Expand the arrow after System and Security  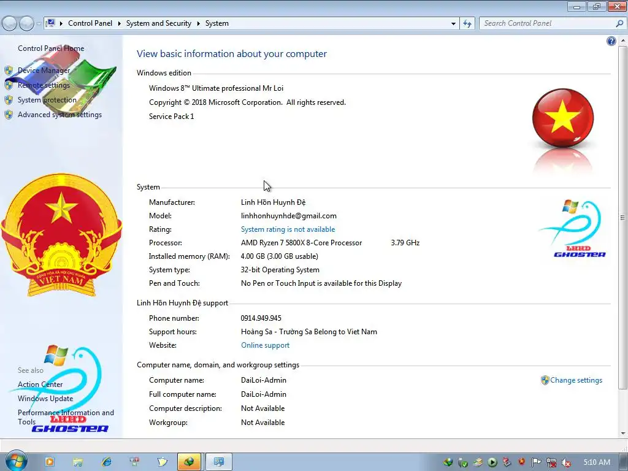click(198, 23)
